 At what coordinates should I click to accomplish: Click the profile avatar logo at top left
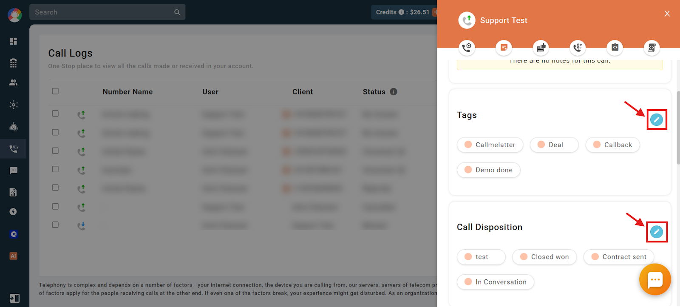click(x=14, y=15)
